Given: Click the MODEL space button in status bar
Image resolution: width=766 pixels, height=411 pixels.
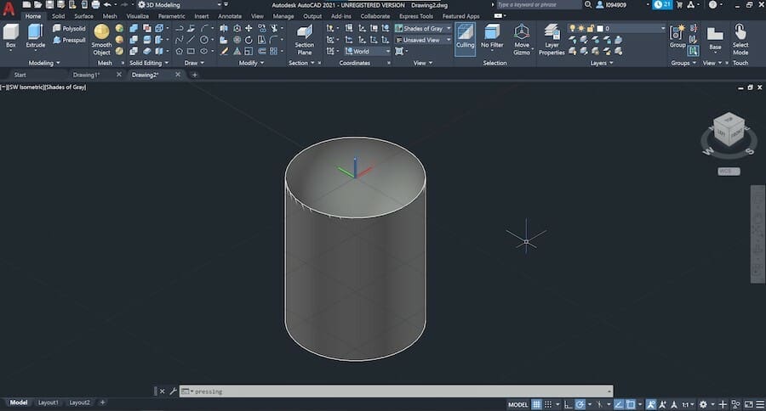Looking at the screenshot, I should 517,404.
